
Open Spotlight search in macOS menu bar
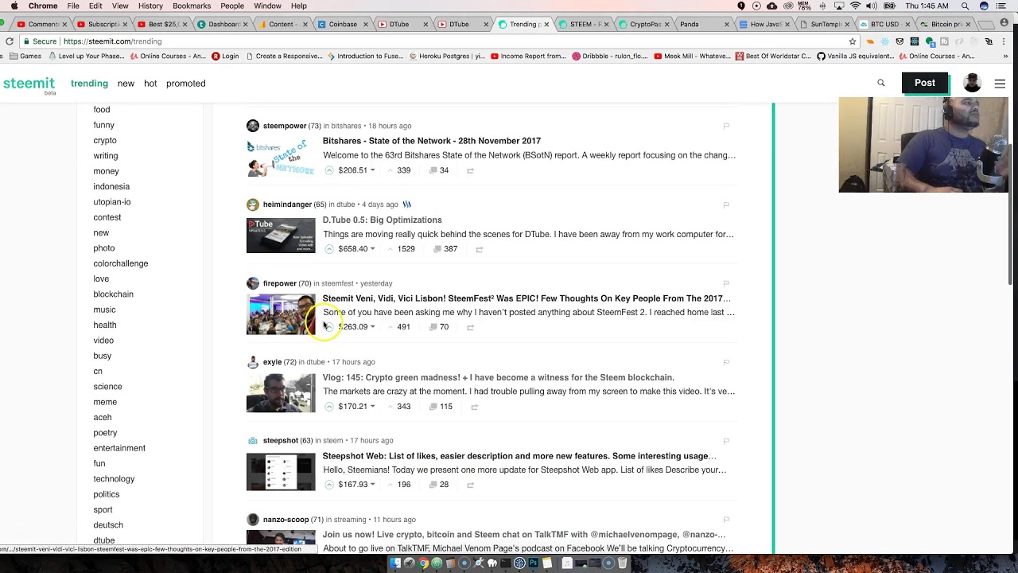[x=965, y=6]
